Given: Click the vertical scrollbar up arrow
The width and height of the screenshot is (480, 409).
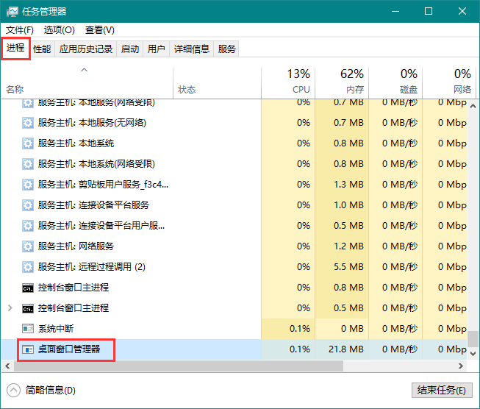Looking at the screenshot, I should pyautogui.click(x=473, y=106).
